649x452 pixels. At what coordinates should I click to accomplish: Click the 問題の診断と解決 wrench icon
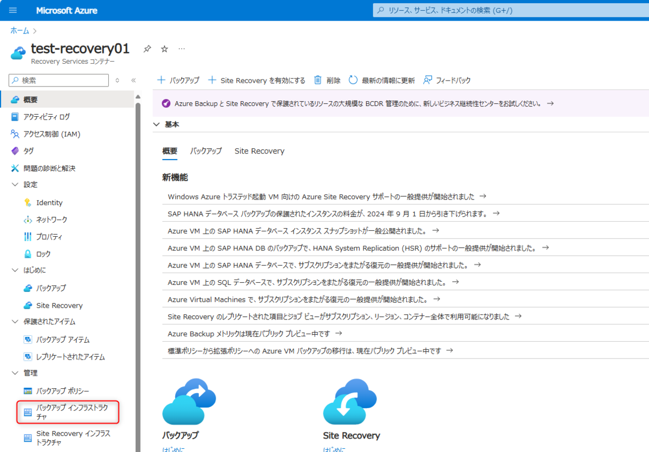pyautogui.click(x=15, y=168)
